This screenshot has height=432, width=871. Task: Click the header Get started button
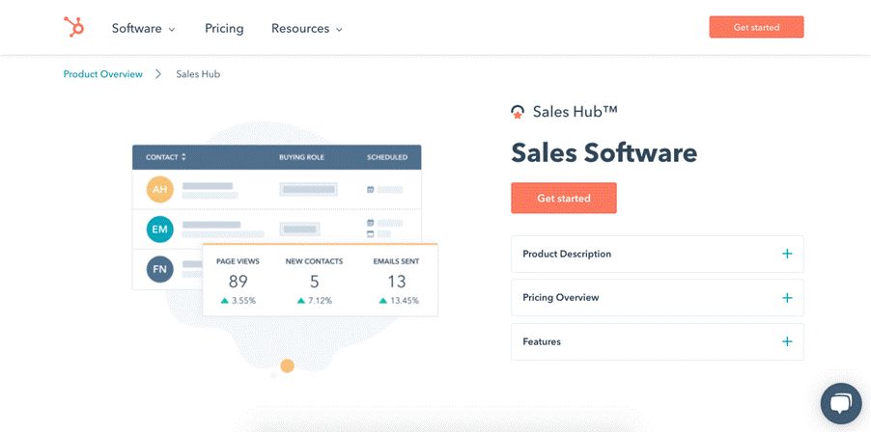(756, 27)
